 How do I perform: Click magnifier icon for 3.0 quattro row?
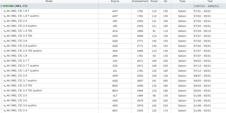pos(5,105)
